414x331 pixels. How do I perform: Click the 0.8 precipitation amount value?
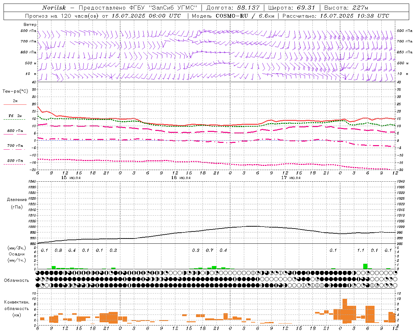(58, 250)
